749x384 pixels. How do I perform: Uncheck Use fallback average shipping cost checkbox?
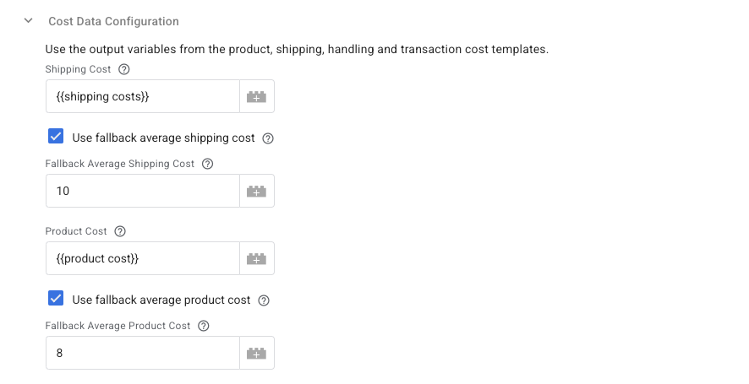coord(56,136)
